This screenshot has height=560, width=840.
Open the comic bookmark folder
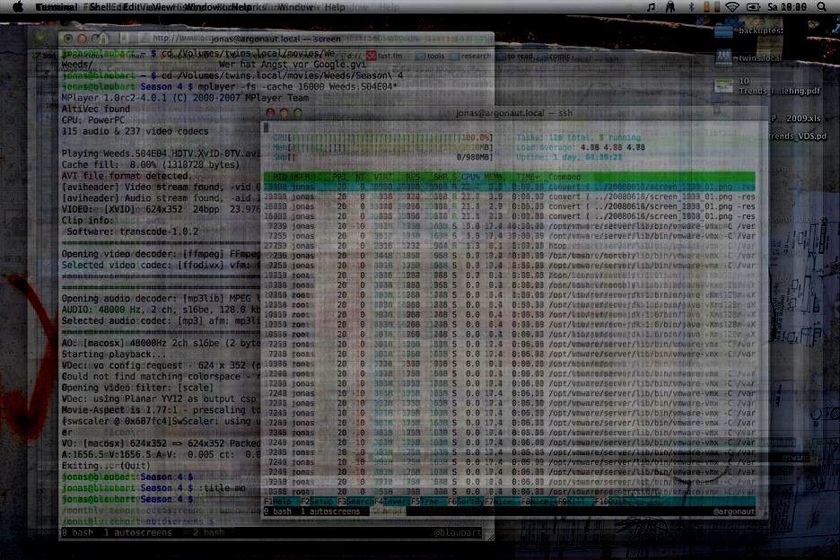point(555,56)
